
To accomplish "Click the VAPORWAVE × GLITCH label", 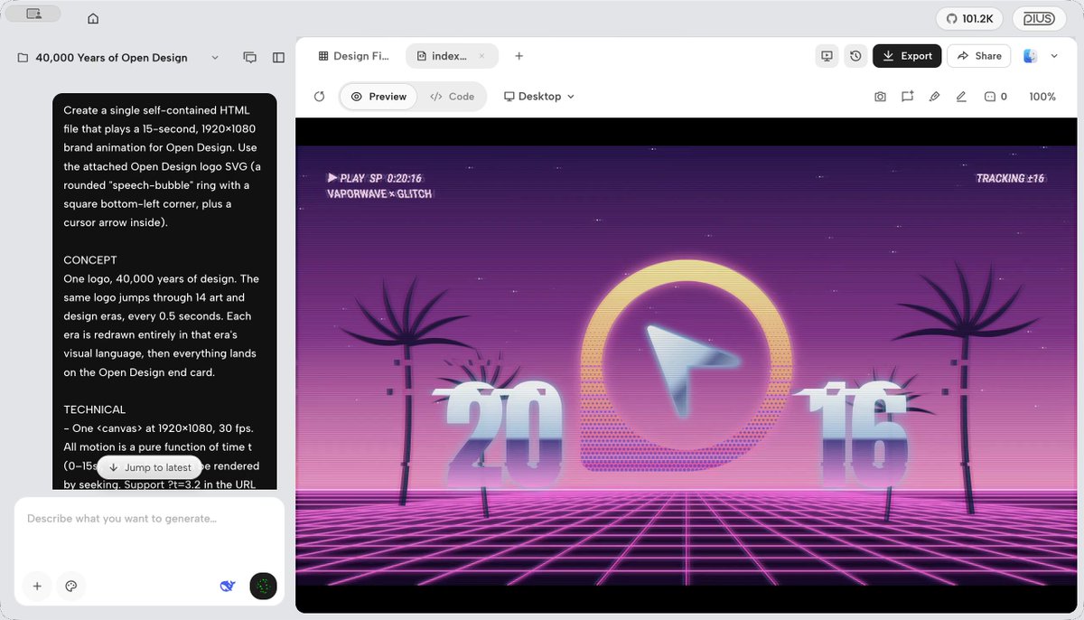I will tap(379, 194).
